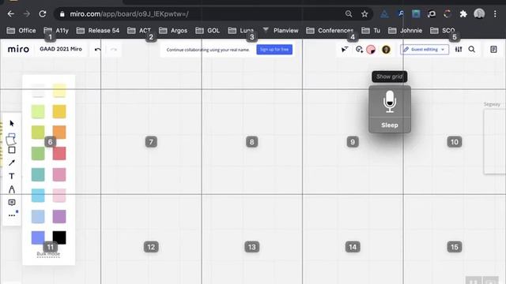
Task: Pick the pale pink sticky color
Action: coord(59,196)
